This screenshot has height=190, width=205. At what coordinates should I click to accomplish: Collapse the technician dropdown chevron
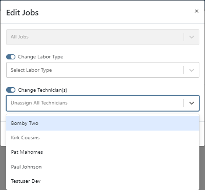point(192,103)
